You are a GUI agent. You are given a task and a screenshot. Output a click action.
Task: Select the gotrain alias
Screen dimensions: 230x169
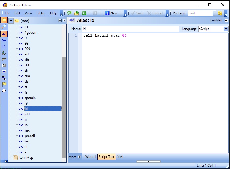30,98
